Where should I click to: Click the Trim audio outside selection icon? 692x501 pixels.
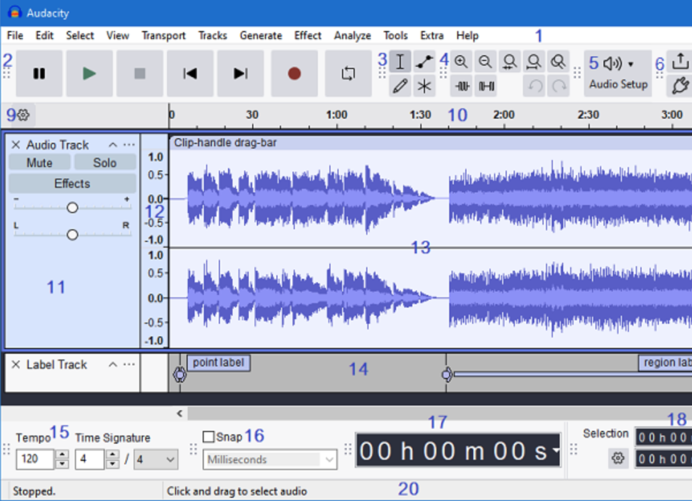click(x=462, y=86)
